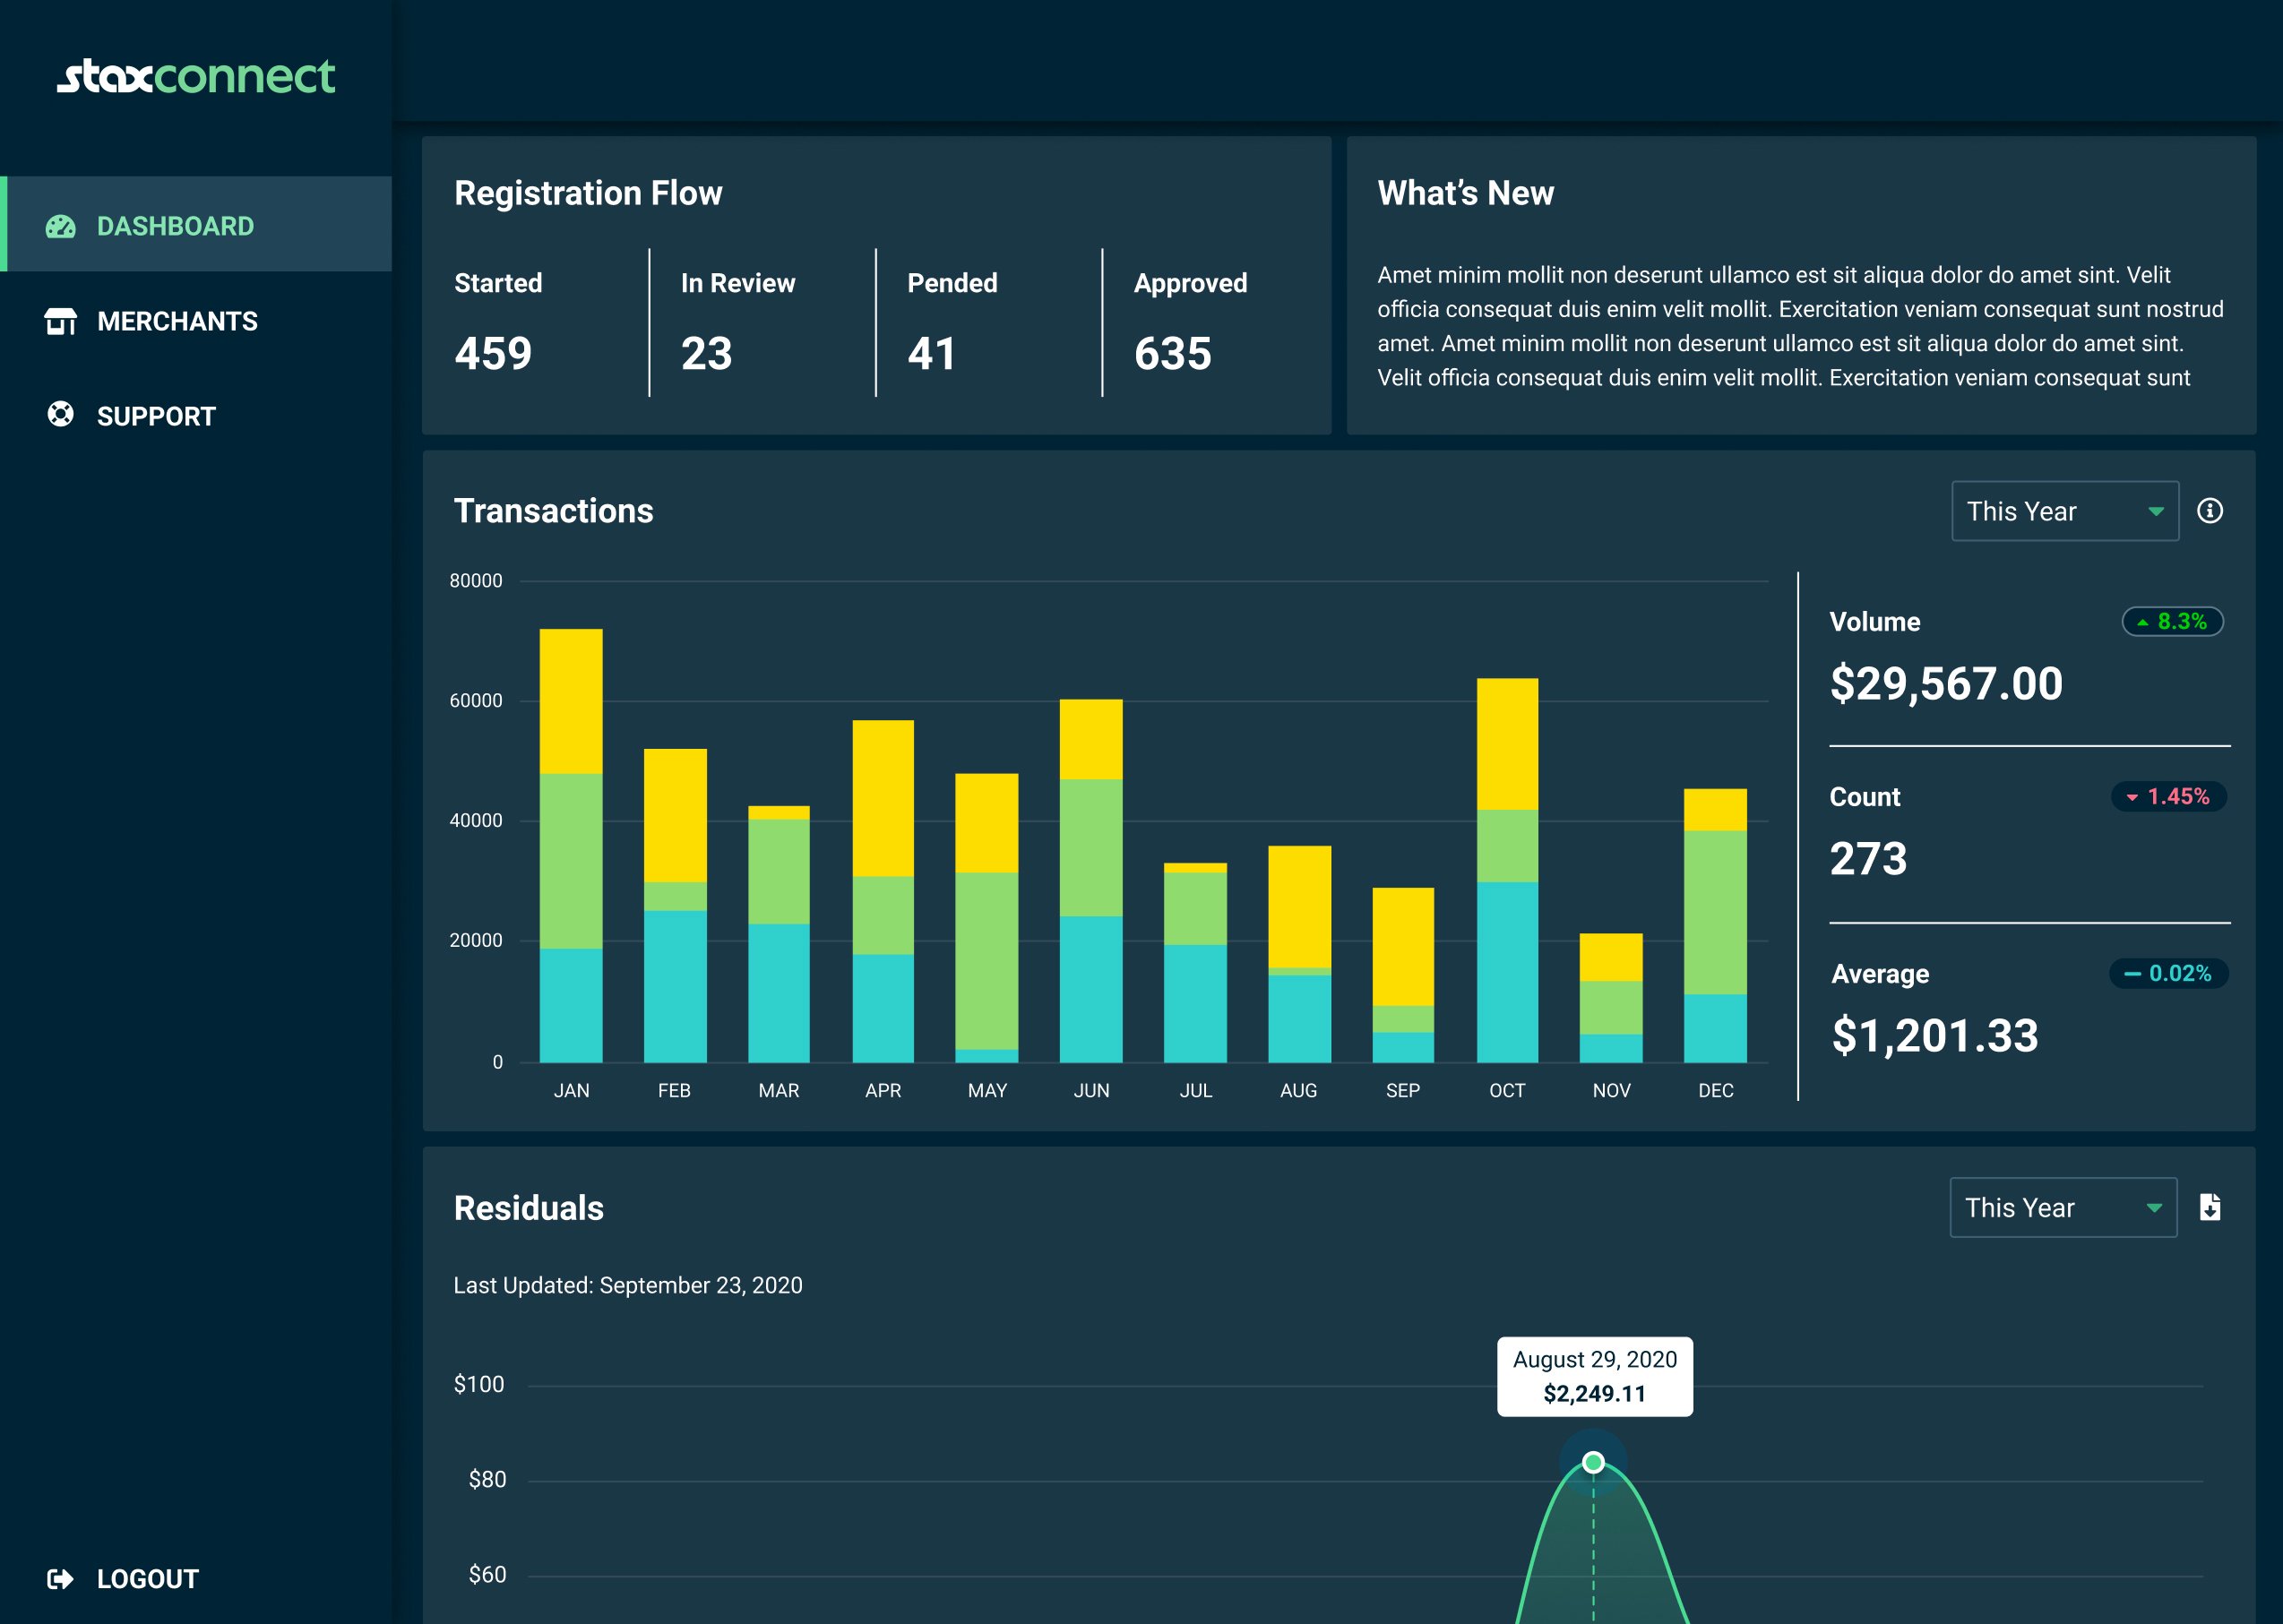The image size is (2283, 1624).
Task: Click the Transactions dropdown caret arrow
Action: coord(2155,511)
